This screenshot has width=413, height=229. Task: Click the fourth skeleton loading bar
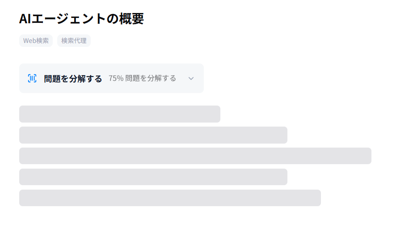[x=153, y=177]
